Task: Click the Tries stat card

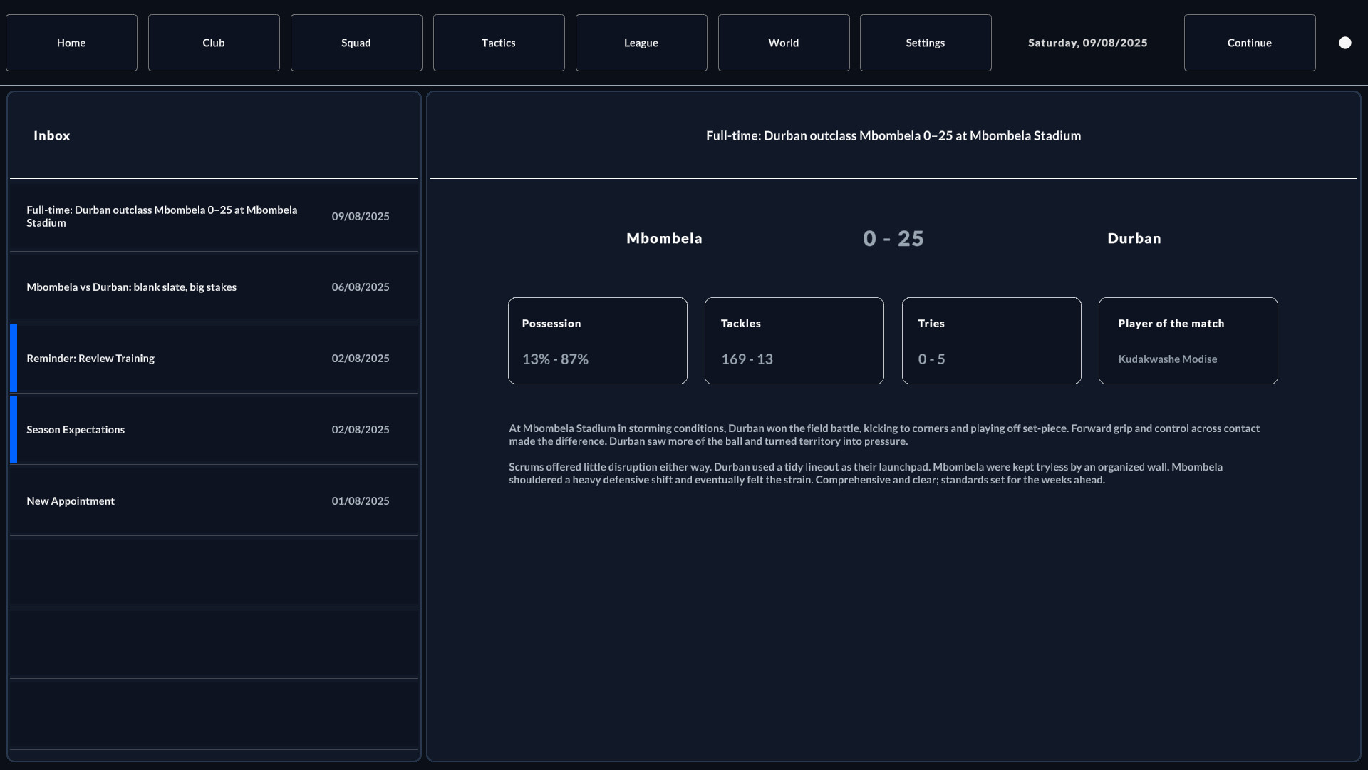Action: (991, 341)
